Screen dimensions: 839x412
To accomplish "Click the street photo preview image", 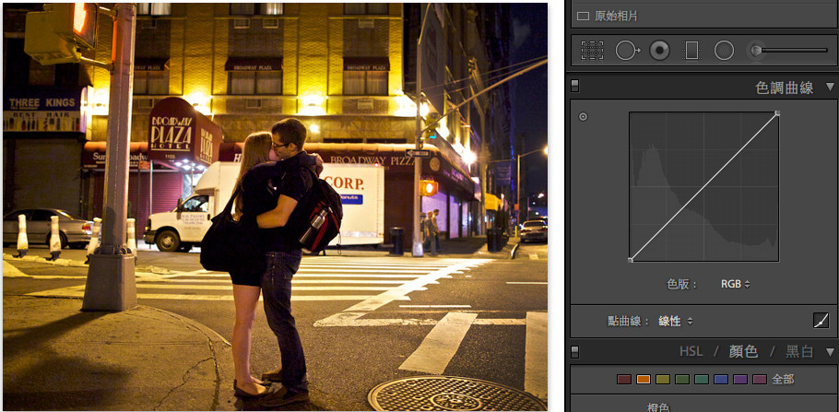I will click(x=275, y=206).
